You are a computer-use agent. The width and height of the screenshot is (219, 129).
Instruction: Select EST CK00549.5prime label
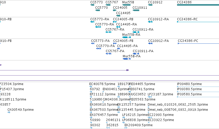(x=21, y=110)
